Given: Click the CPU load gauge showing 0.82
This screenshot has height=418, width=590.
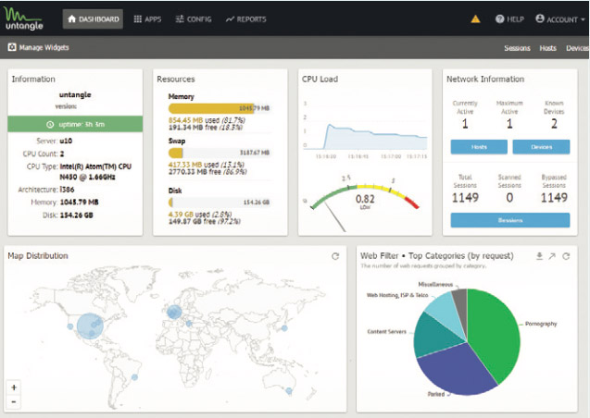Looking at the screenshot, I should (x=365, y=203).
